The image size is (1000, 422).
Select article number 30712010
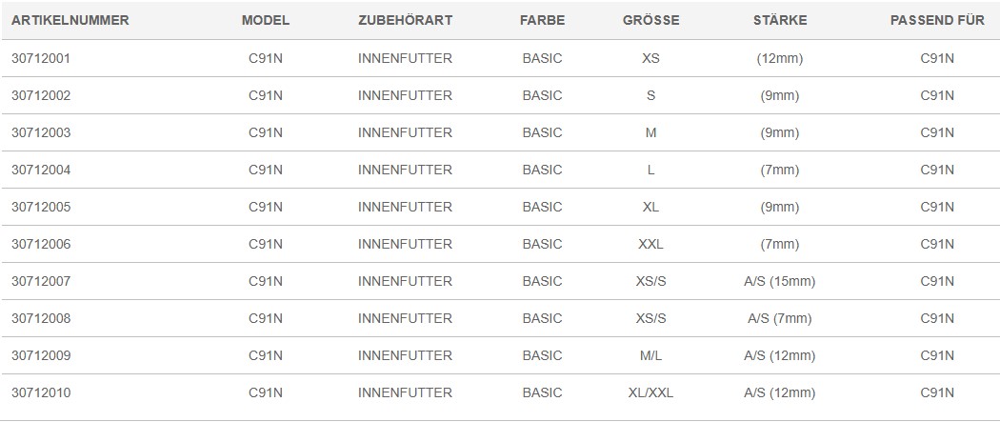click(41, 392)
